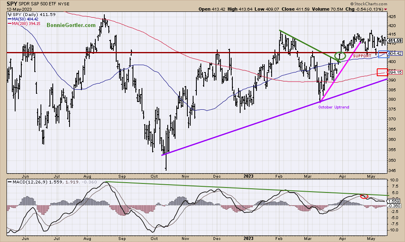Select the 380 price axis label
Viewport: 405px width, 242px height.
[x=392, y=99]
